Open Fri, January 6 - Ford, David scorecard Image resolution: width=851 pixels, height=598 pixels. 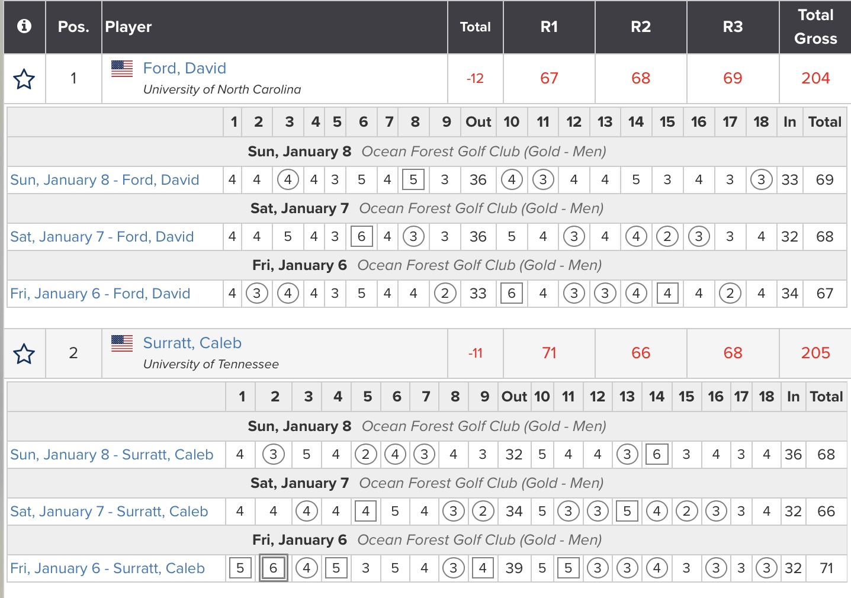(100, 294)
